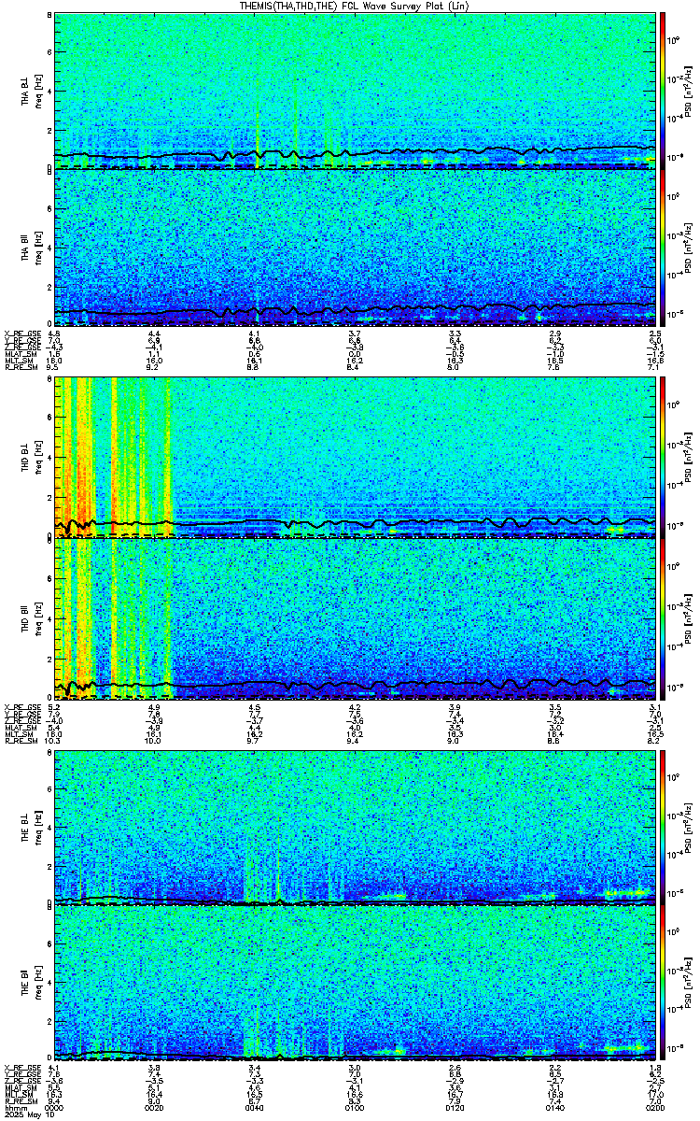Click the 0020 time tick label
The width and height of the screenshot is (700, 1121).
[154, 1106]
